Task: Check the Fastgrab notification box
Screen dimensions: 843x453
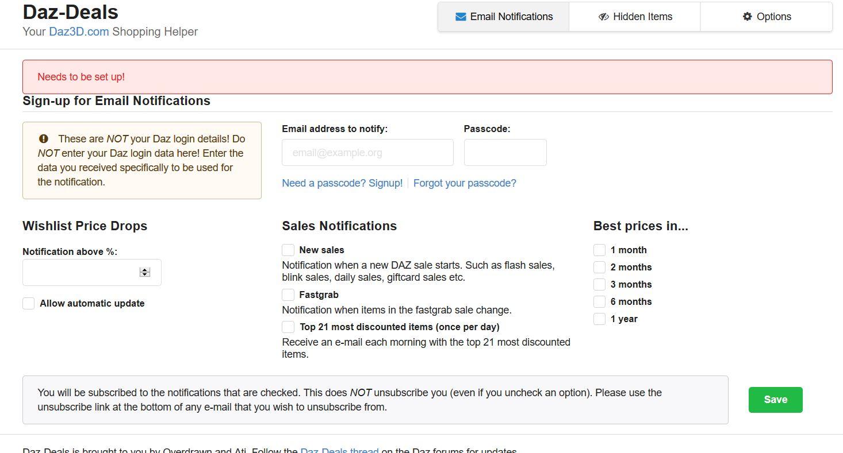Action: (x=288, y=295)
